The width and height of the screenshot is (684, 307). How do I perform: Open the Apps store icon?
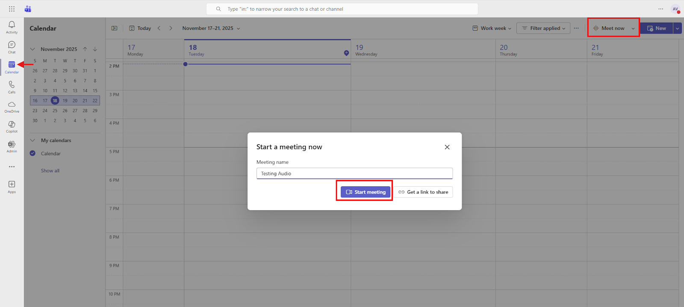pos(12,186)
